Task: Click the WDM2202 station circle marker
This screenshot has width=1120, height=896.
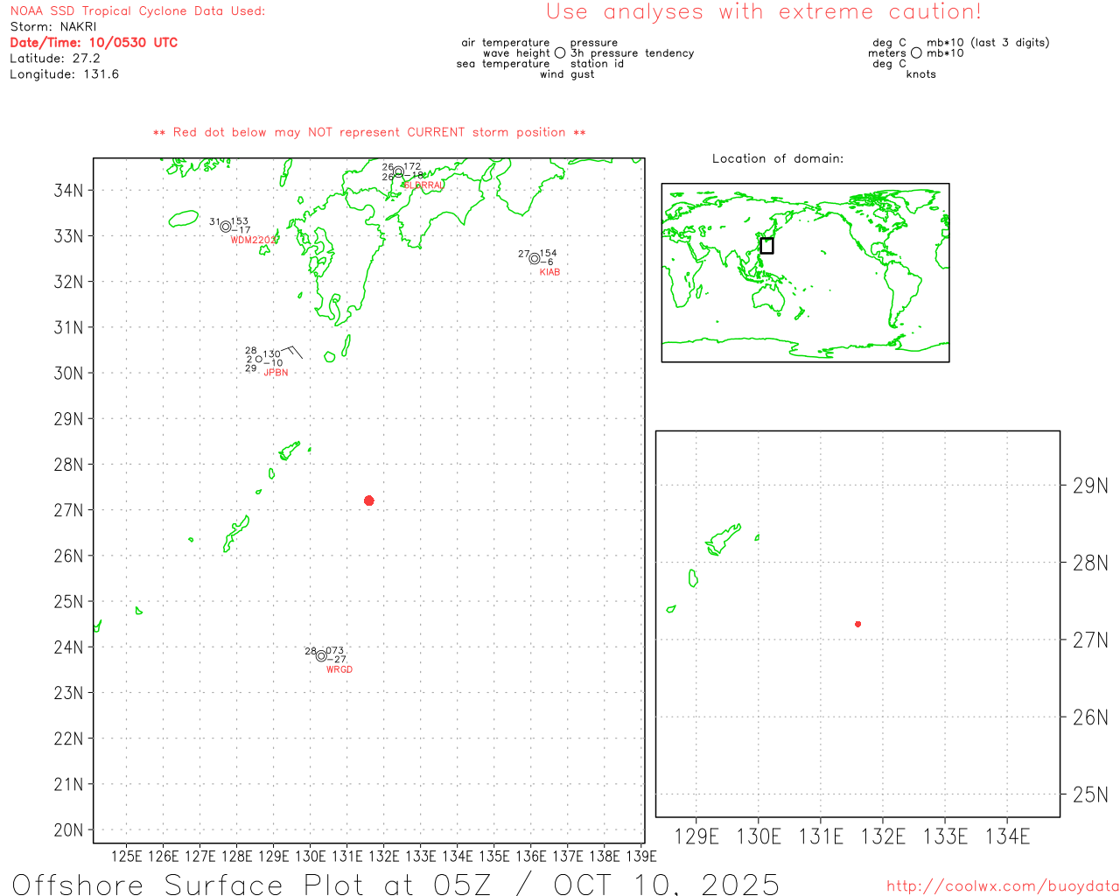Action: tap(225, 227)
